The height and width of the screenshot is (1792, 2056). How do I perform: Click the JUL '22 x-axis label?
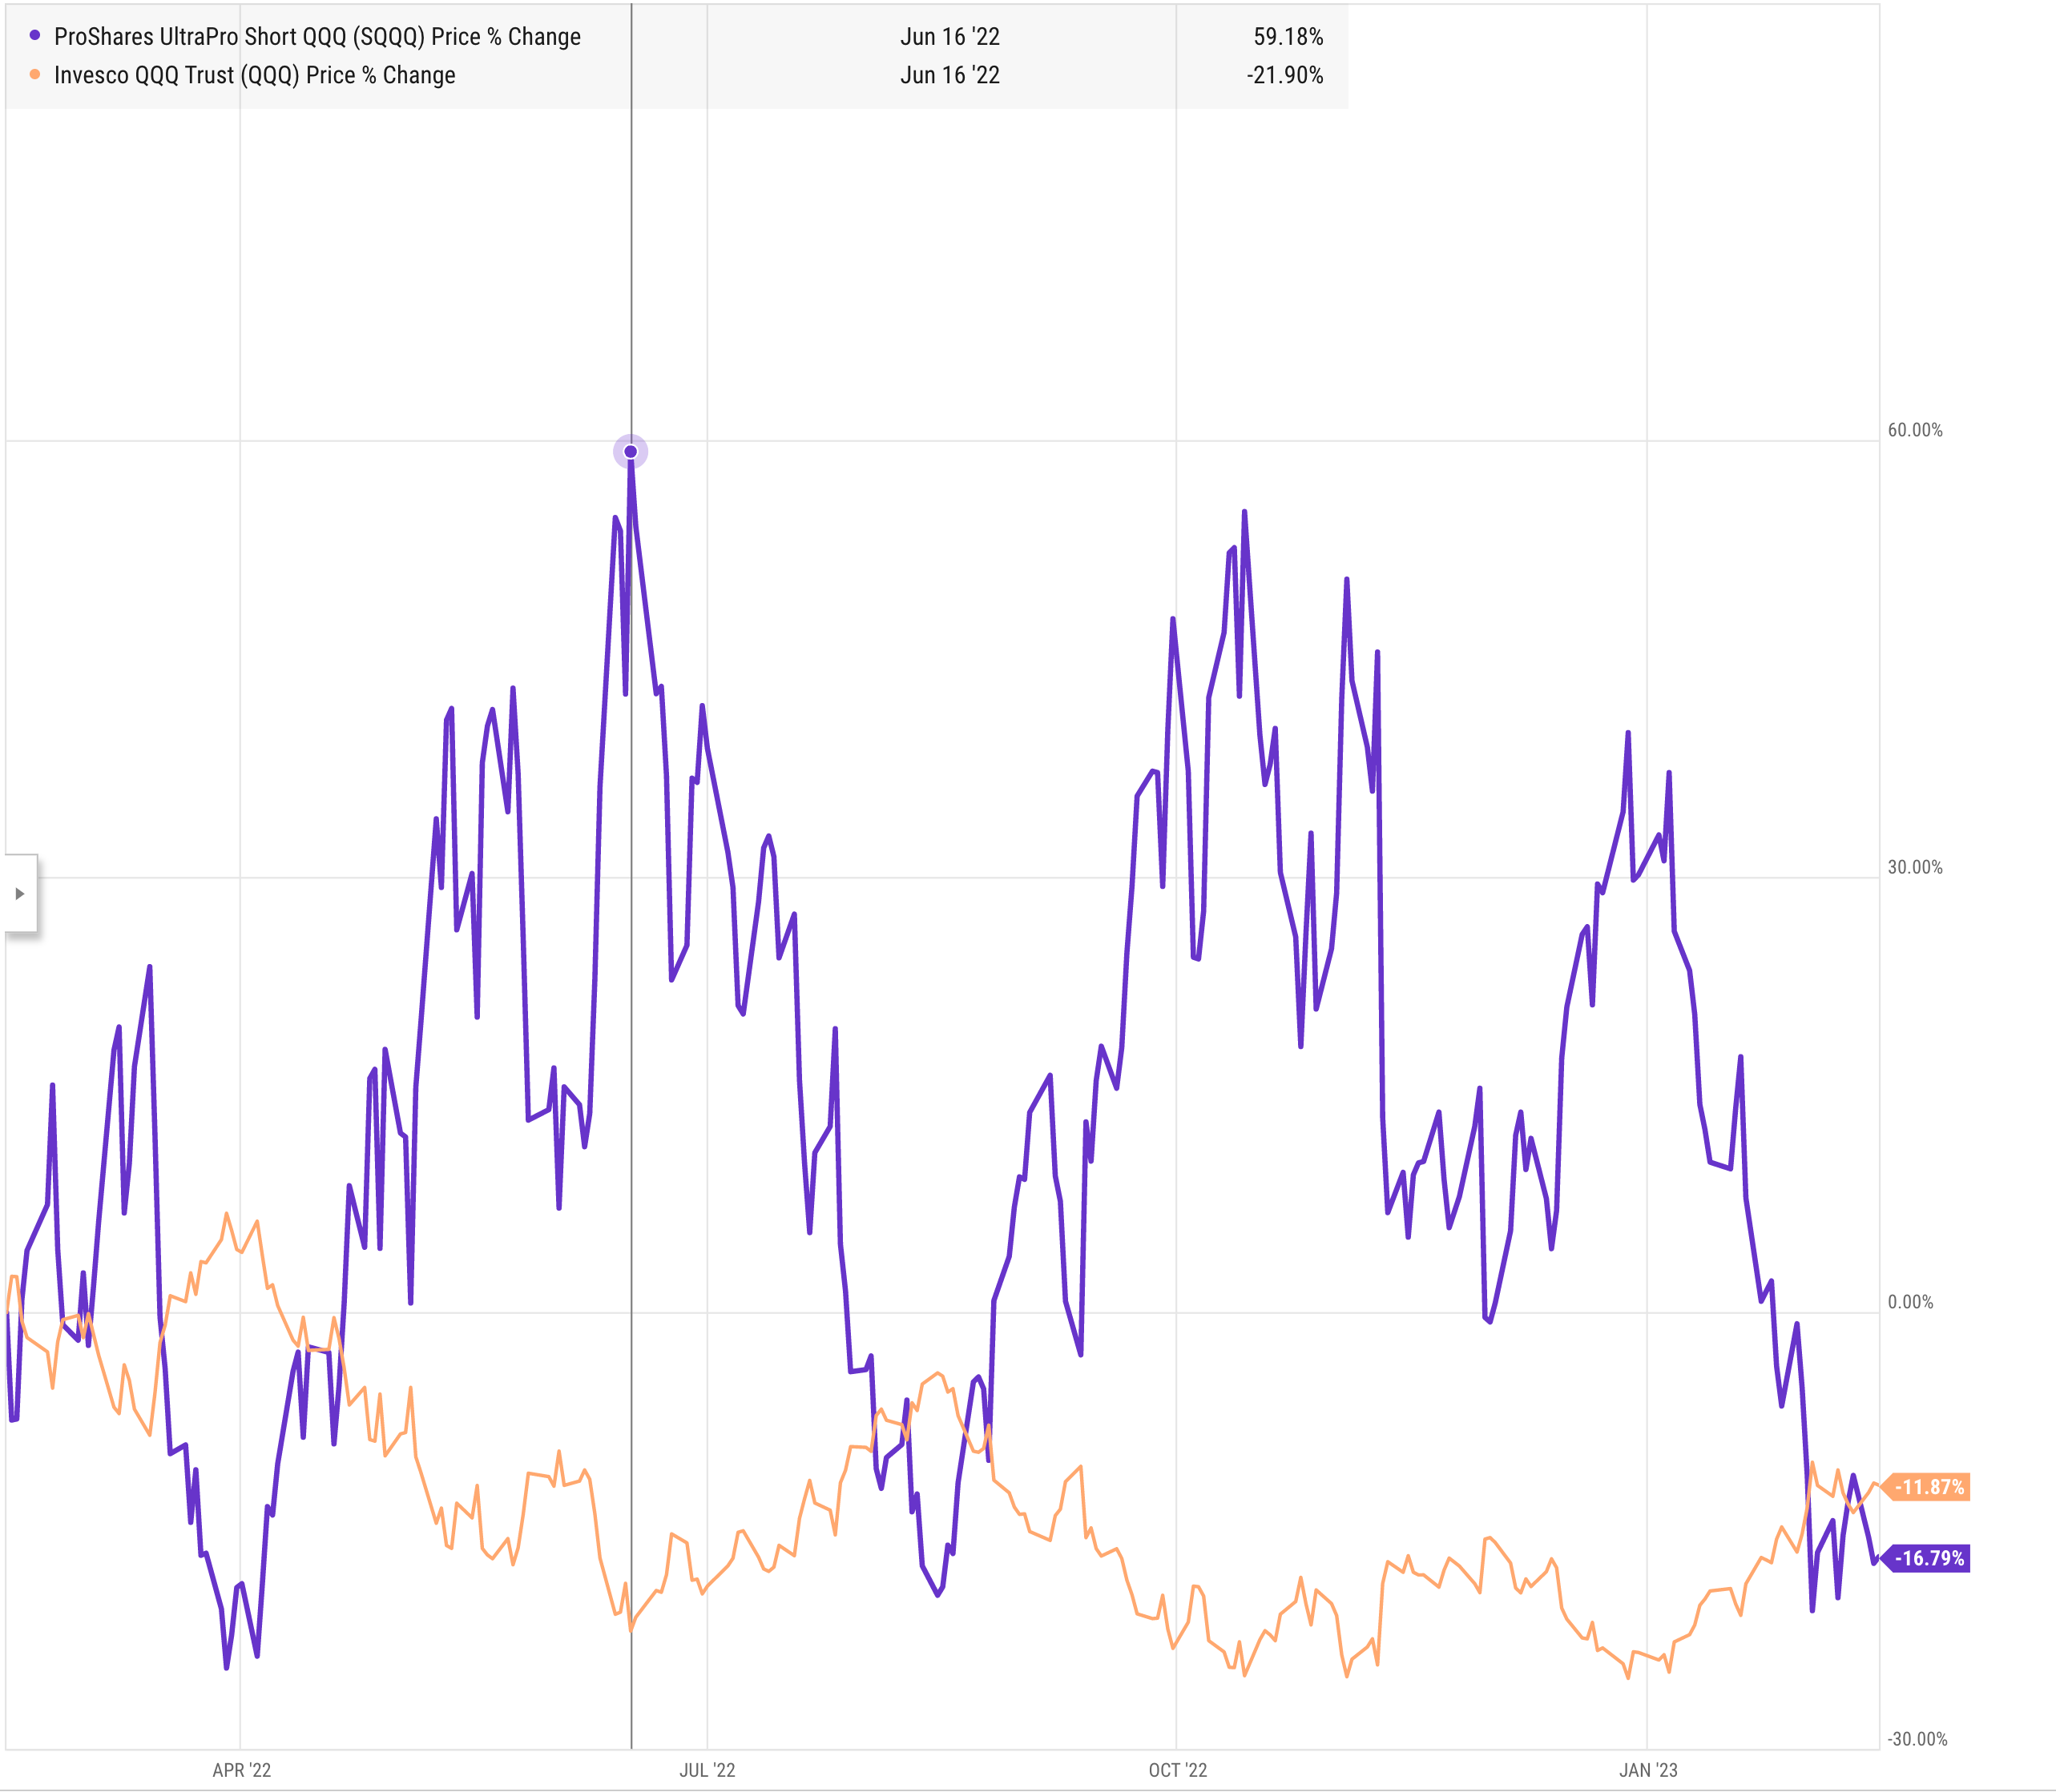(708, 1770)
